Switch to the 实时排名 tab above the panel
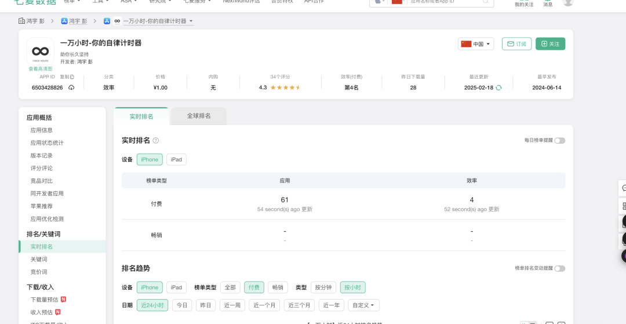 pos(141,117)
